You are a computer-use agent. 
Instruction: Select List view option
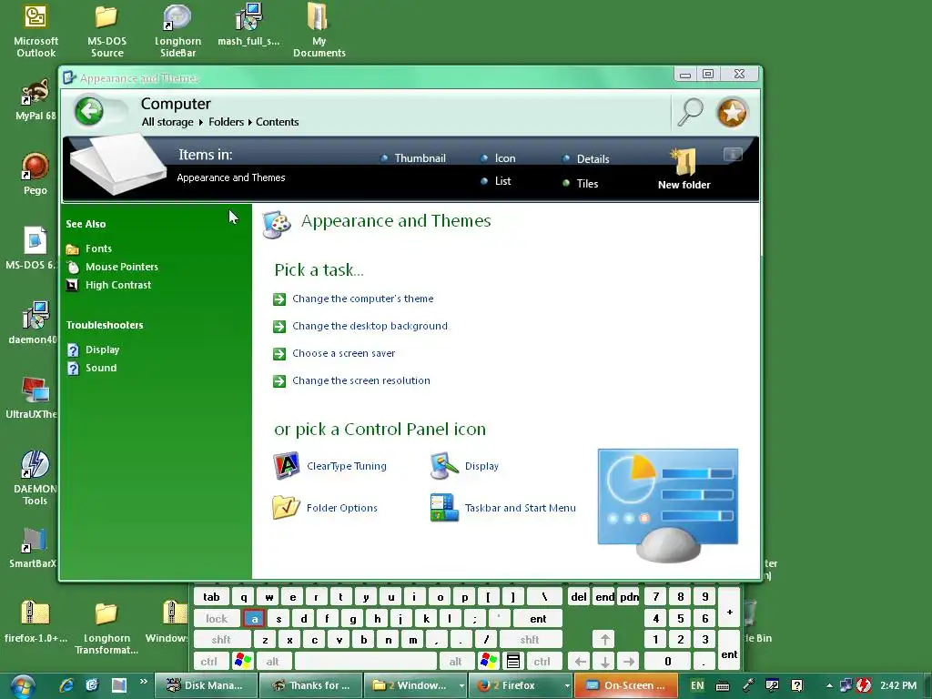point(496,181)
